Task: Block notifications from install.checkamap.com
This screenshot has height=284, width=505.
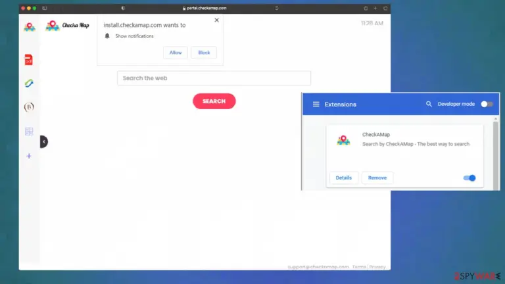Action: coord(204,53)
